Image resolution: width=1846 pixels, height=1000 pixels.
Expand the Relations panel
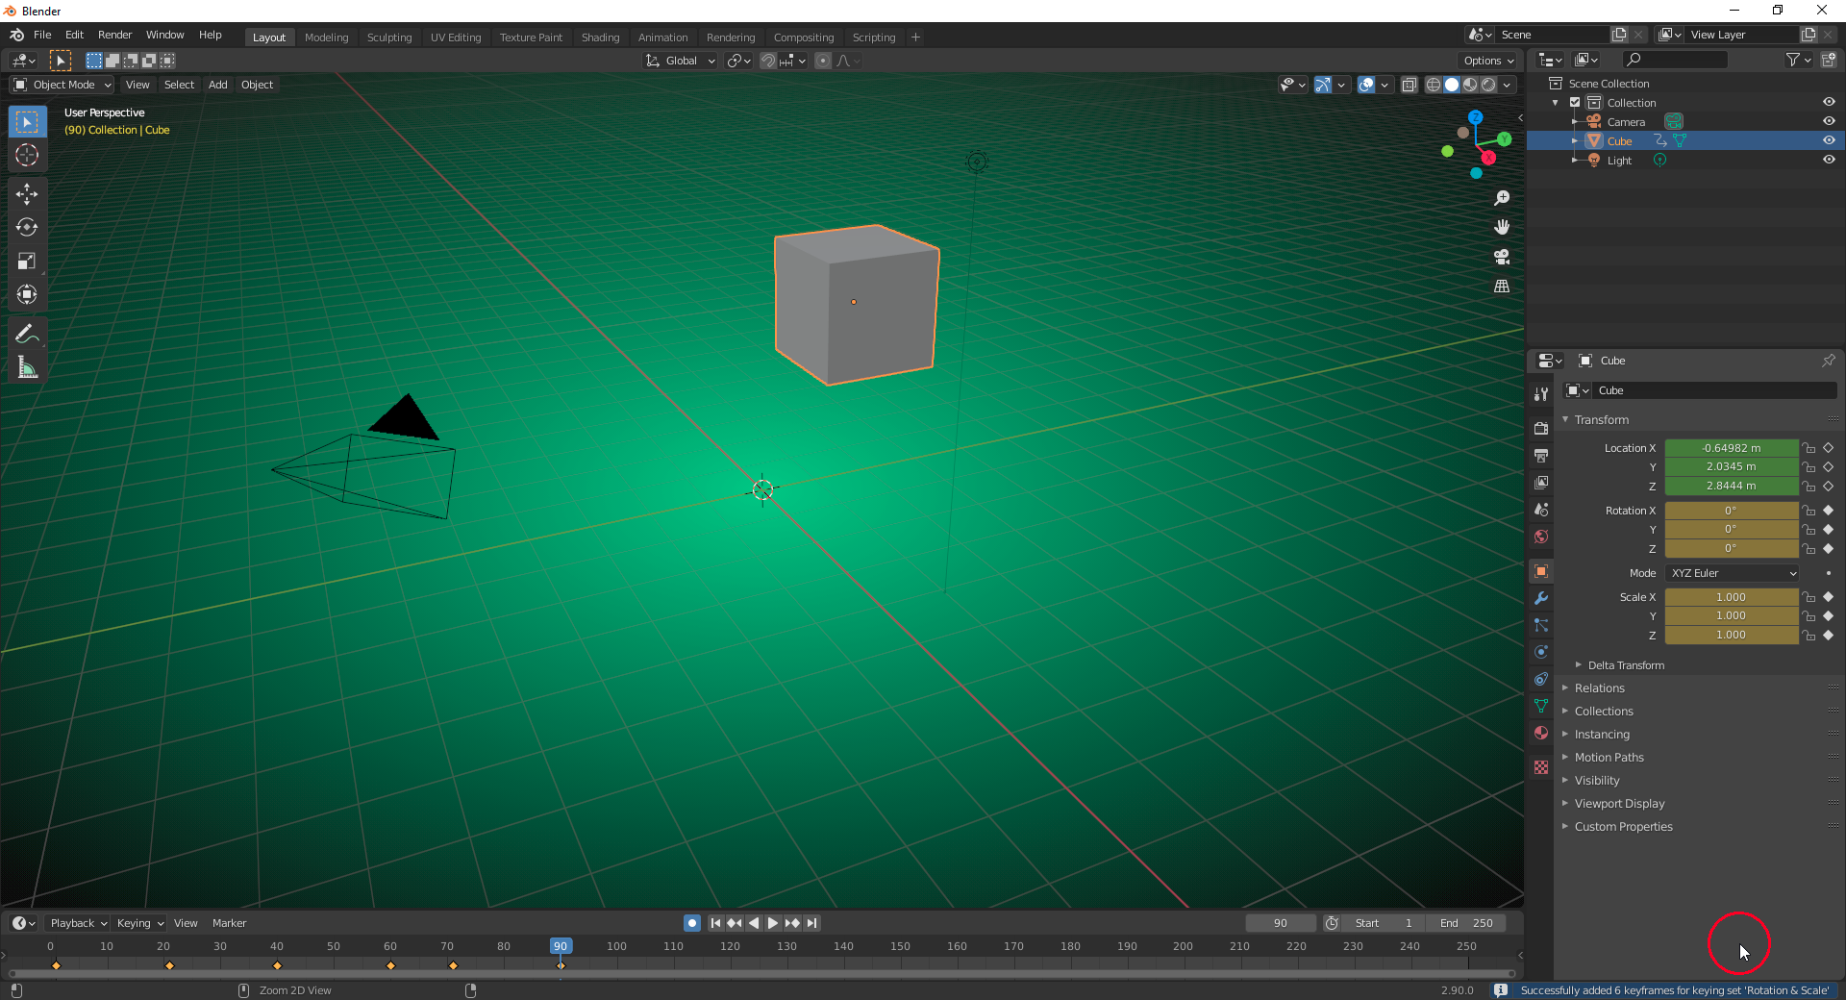pyautogui.click(x=1600, y=688)
